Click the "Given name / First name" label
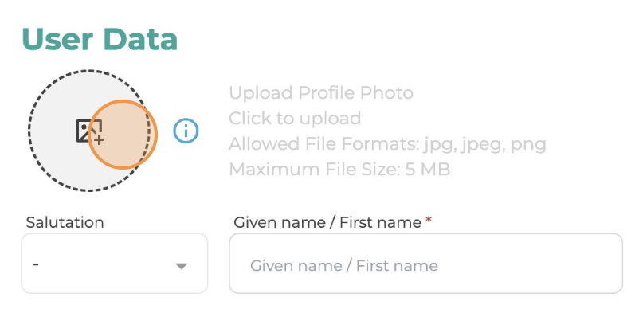639x309 pixels. tap(327, 222)
